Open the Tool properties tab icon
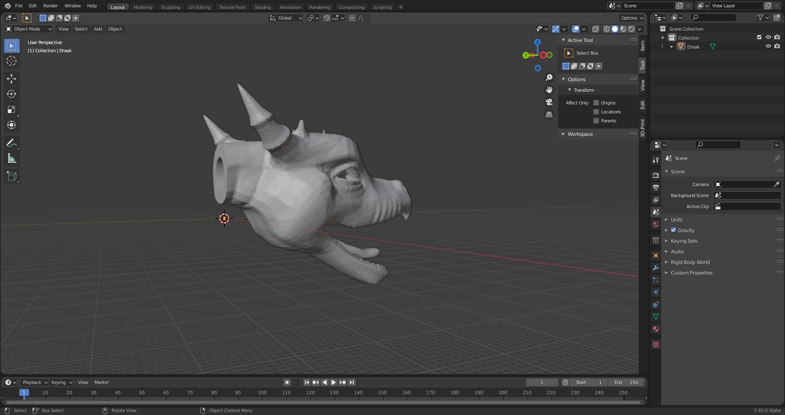The height and width of the screenshot is (415, 785). click(x=656, y=160)
